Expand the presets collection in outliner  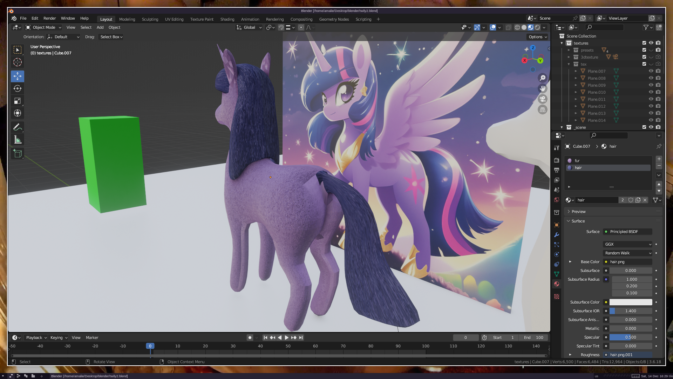coord(569,50)
